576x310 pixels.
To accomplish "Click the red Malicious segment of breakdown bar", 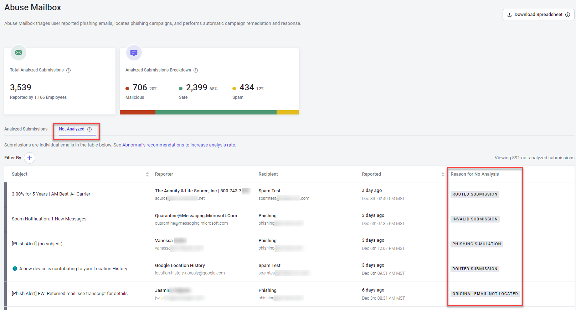I will 138,112.
